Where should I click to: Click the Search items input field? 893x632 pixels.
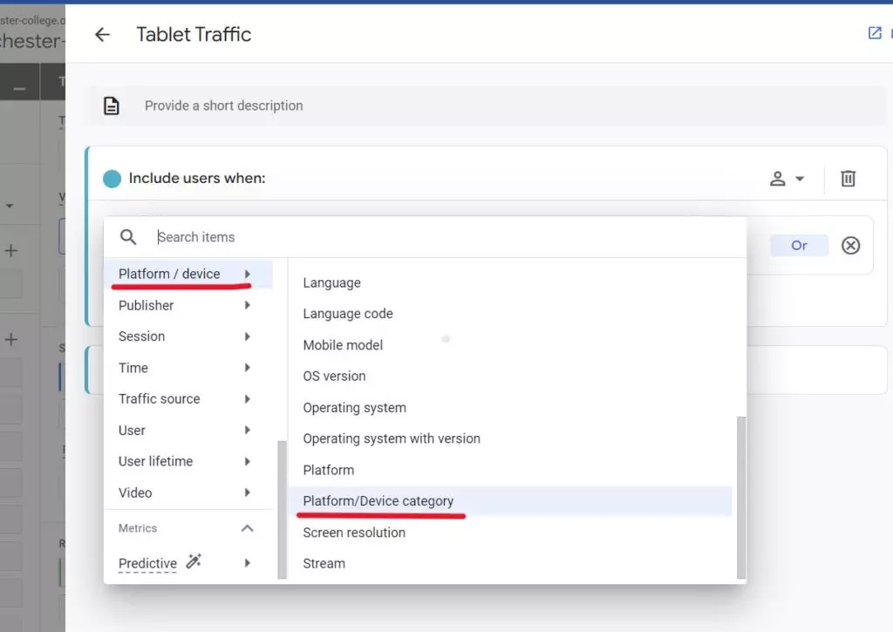coord(436,237)
